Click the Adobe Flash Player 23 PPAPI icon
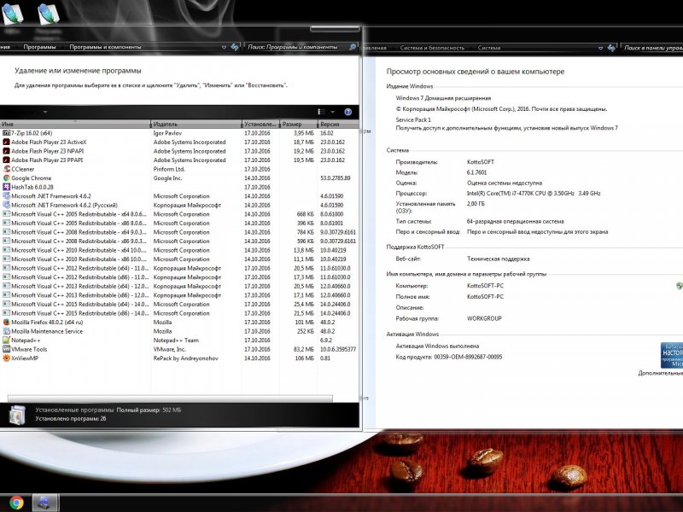The height and width of the screenshot is (512, 683). pyautogui.click(x=7, y=160)
